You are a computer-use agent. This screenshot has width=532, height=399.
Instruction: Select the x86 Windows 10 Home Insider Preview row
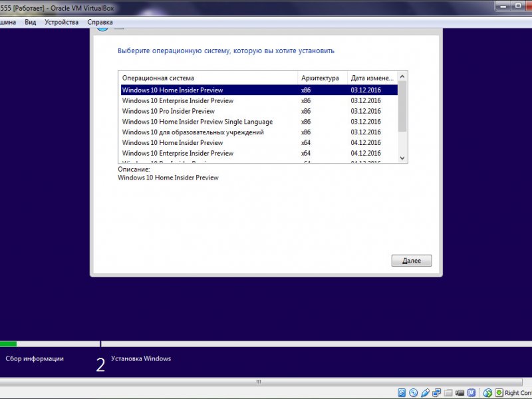click(259, 90)
